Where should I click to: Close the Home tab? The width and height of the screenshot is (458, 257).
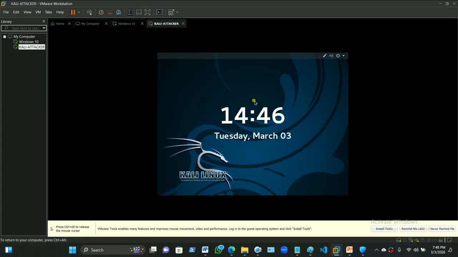click(69, 24)
